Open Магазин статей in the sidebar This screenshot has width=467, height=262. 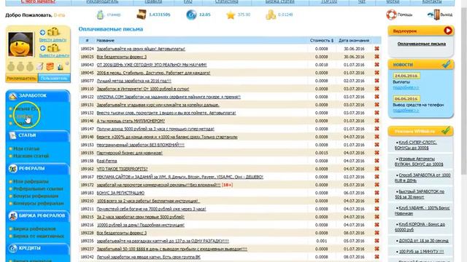[x=31, y=156]
